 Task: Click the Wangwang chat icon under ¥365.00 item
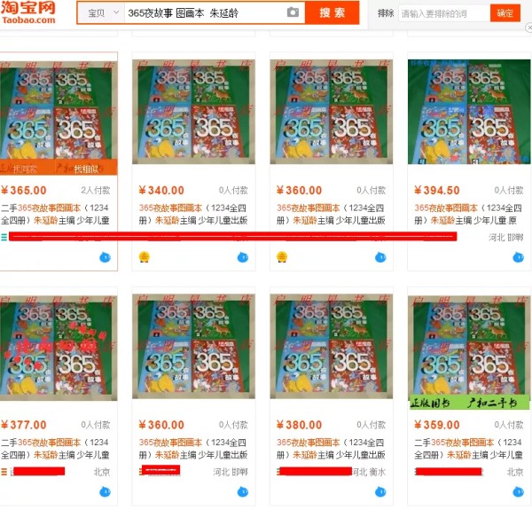coord(106,257)
